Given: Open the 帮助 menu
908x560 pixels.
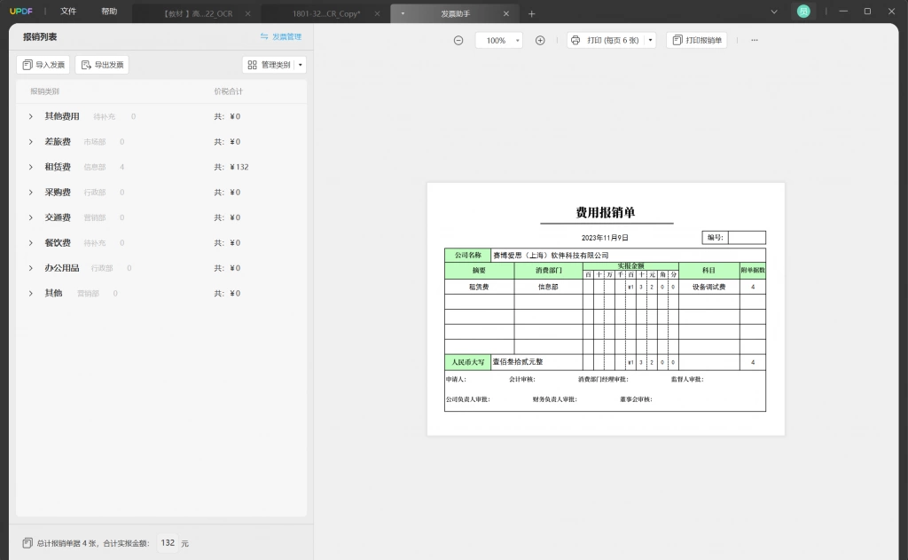Looking at the screenshot, I should (x=109, y=11).
